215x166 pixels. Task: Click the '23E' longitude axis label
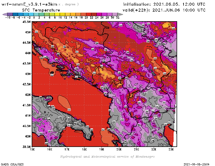pos(171,149)
